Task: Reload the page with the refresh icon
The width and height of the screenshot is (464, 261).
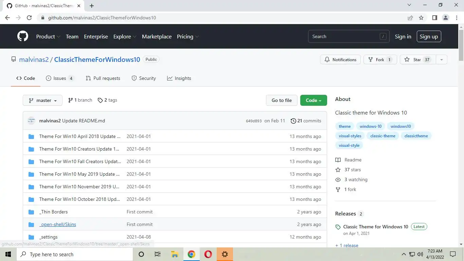Action: point(29,18)
